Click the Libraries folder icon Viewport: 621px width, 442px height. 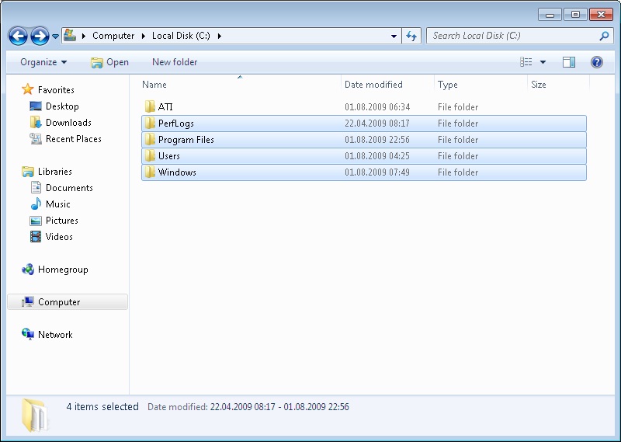coord(28,171)
